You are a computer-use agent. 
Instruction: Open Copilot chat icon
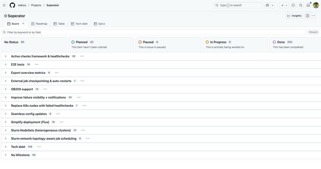[267, 5]
